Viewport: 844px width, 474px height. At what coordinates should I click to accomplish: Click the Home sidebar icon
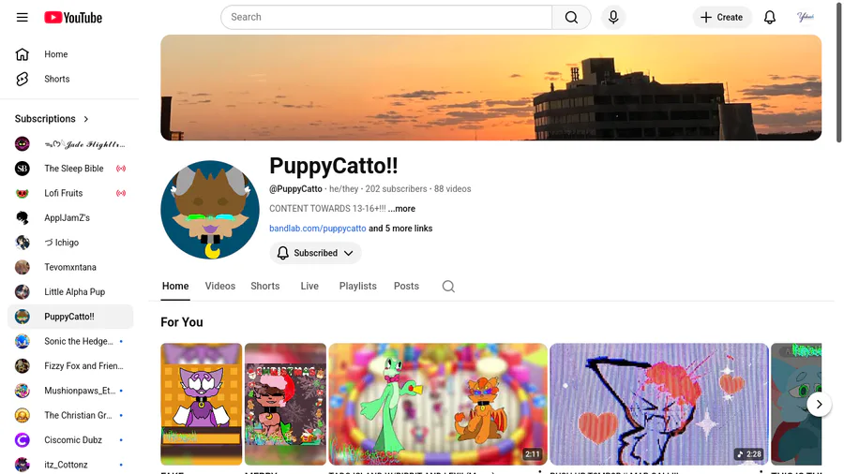coord(23,54)
